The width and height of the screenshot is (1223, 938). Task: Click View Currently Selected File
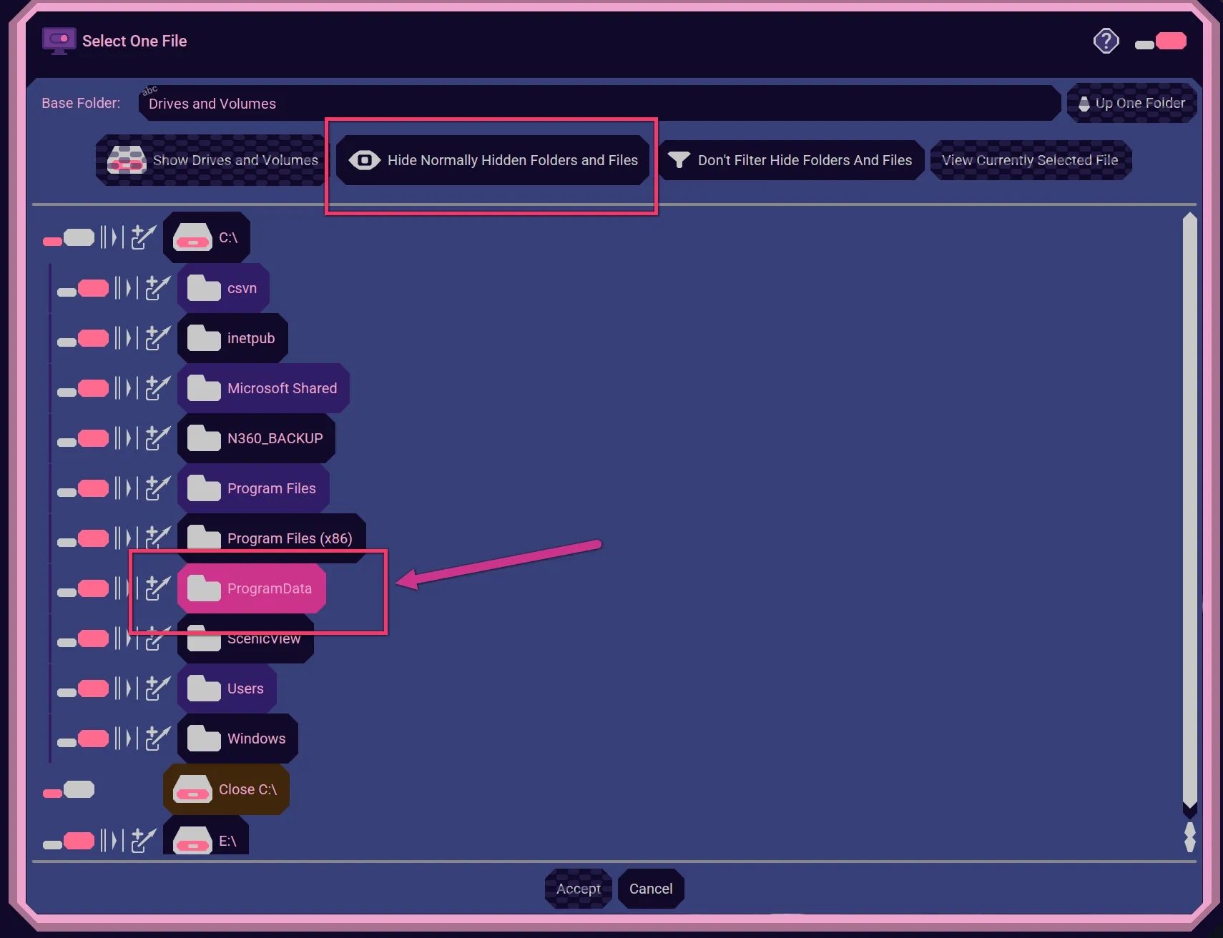pos(1030,160)
